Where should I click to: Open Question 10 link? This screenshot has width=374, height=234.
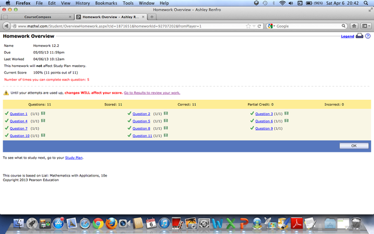pyautogui.click(x=20, y=136)
